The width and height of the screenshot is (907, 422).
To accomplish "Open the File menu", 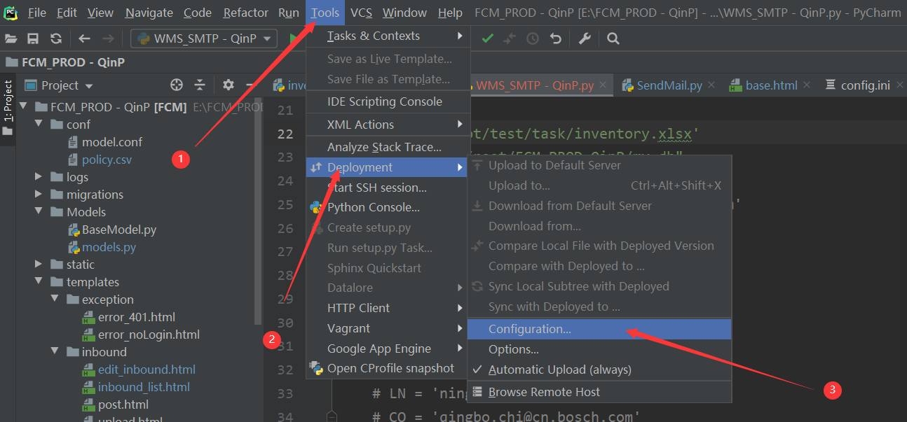I will tap(37, 13).
